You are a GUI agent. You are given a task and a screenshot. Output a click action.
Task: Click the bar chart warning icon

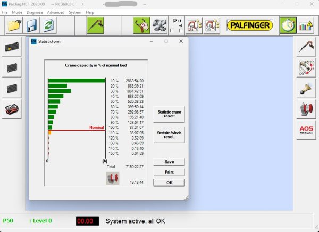point(305,25)
